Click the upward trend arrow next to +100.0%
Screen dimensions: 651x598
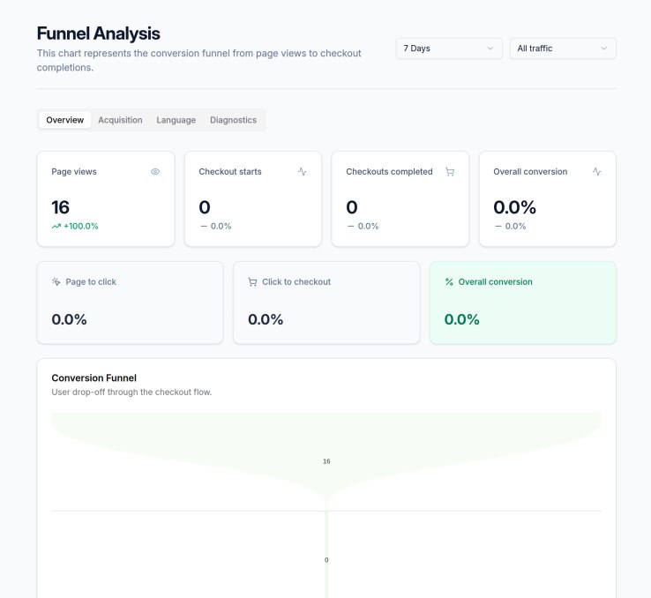coord(56,227)
